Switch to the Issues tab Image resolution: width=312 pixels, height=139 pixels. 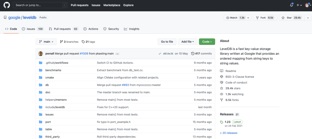(x=31, y=29)
